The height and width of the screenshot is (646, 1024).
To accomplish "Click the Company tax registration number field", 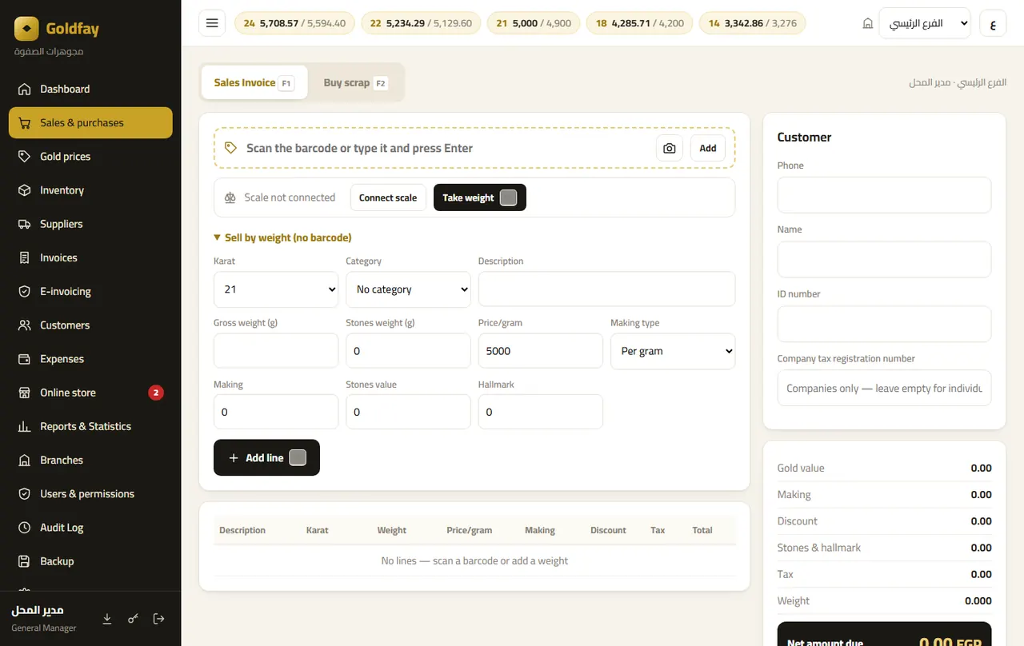I will coord(884,388).
